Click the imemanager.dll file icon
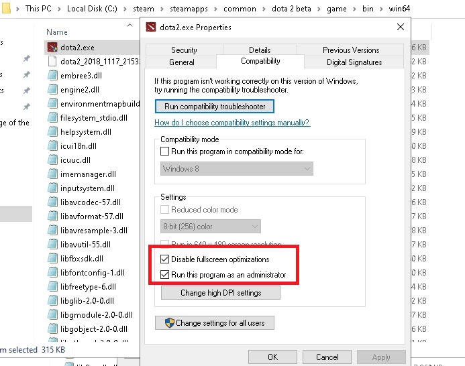The height and width of the screenshot is (366, 465). (x=52, y=174)
